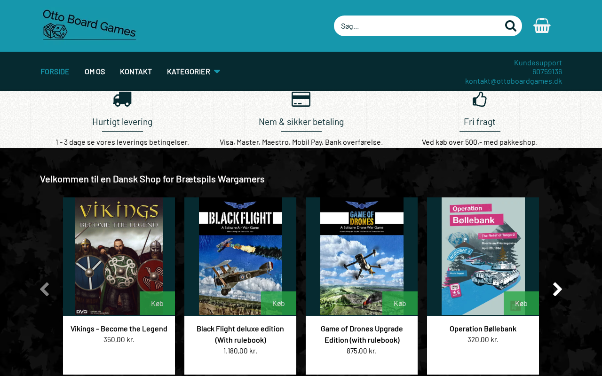Open the Black Flight deluxe edition title link

(x=240, y=334)
